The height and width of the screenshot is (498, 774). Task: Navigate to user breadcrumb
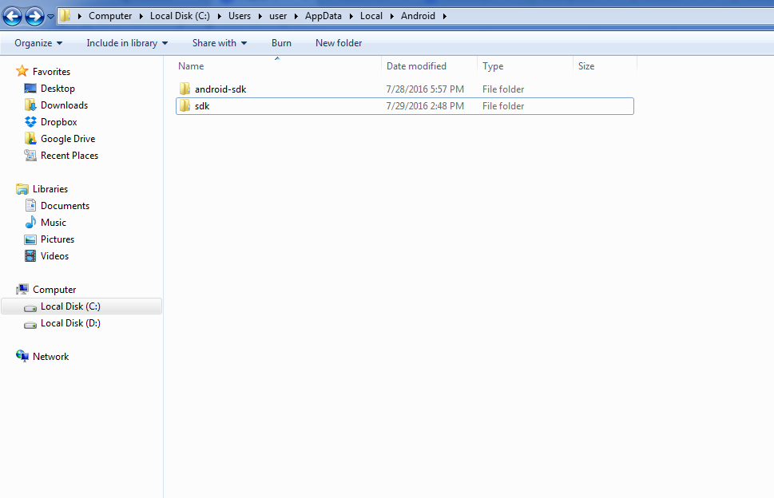pyautogui.click(x=278, y=16)
